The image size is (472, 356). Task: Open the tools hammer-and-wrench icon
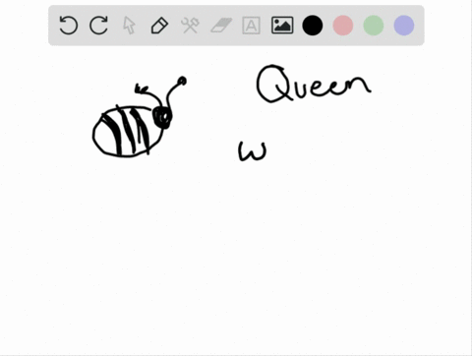click(x=190, y=26)
